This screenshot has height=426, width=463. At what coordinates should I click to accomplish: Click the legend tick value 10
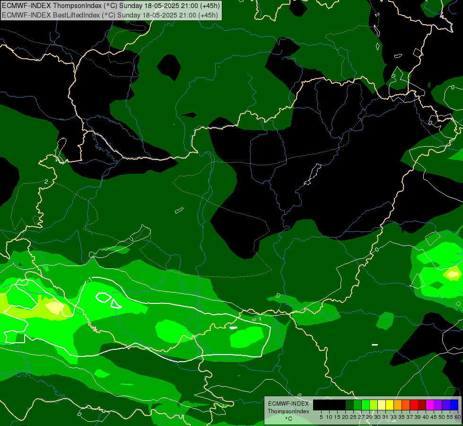pyautogui.click(x=329, y=417)
